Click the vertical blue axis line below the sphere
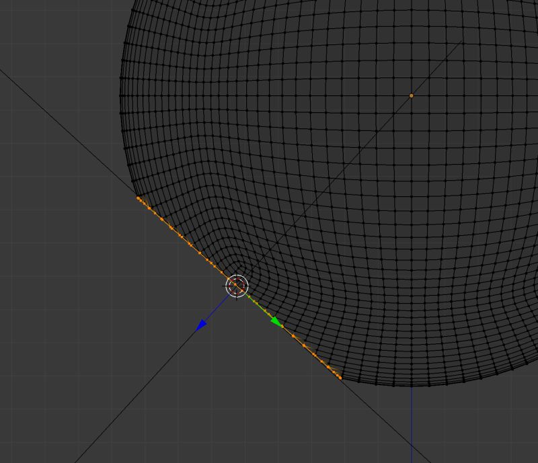 coord(412,423)
